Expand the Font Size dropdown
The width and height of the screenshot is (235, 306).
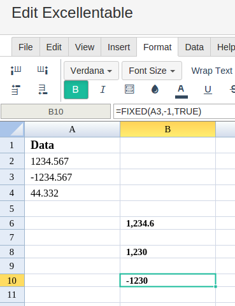click(152, 71)
